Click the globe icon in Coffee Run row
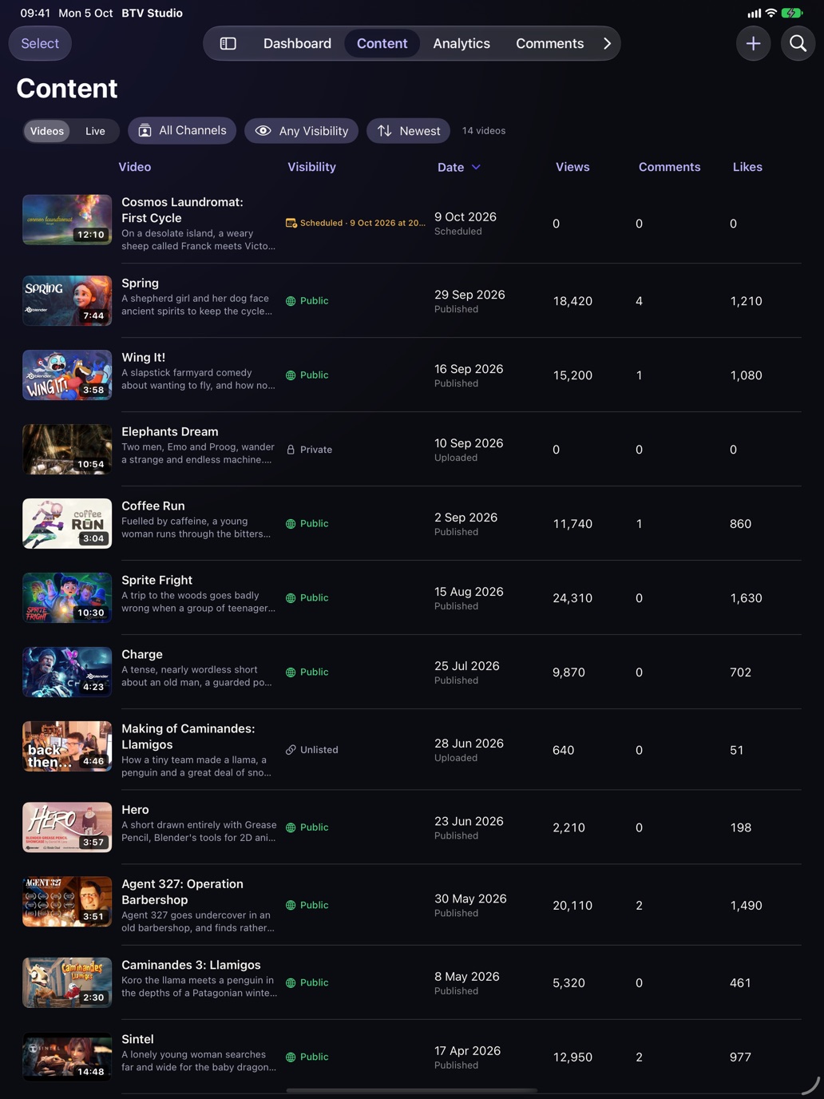824x1099 pixels. [291, 524]
